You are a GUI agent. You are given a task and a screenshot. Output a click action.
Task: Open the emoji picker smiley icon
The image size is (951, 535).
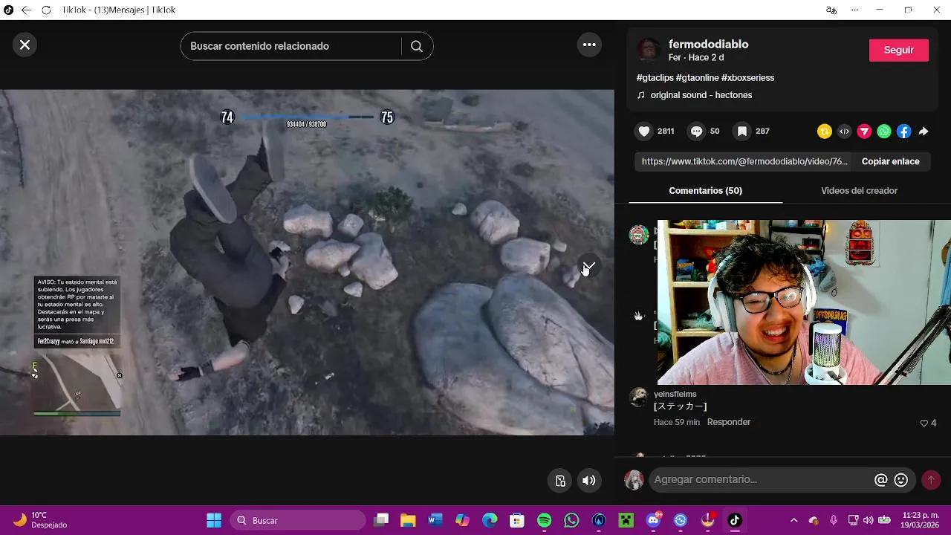pyautogui.click(x=901, y=480)
